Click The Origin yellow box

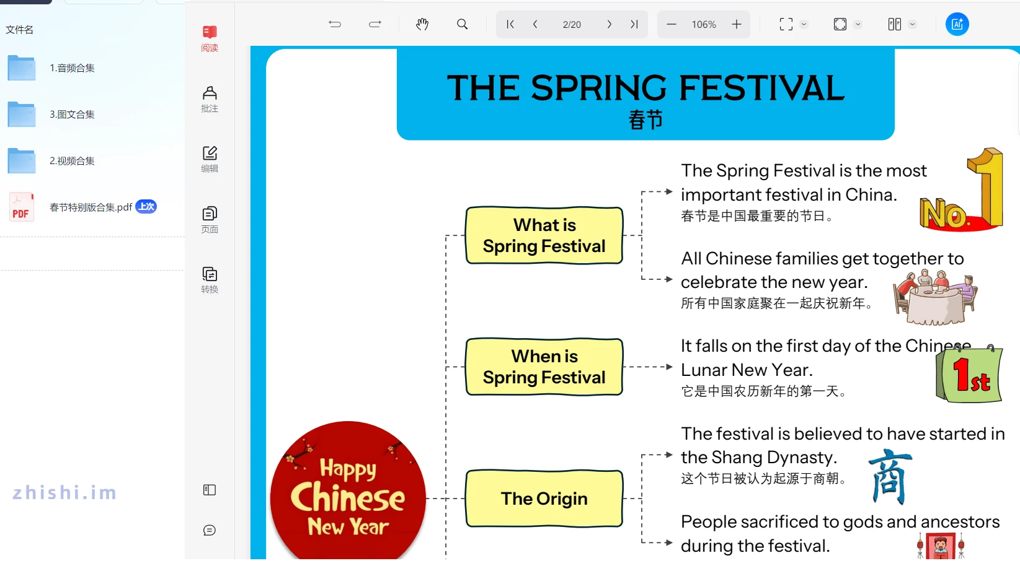pos(544,498)
